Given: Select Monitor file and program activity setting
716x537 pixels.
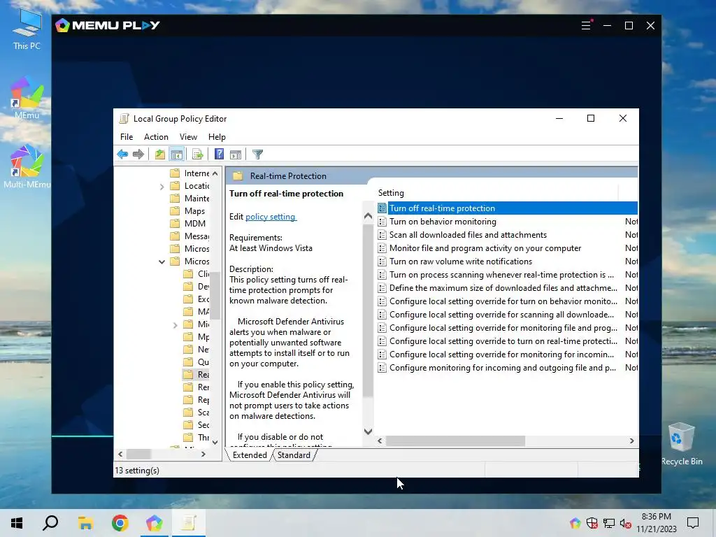Looking at the screenshot, I should click(508, 248).
